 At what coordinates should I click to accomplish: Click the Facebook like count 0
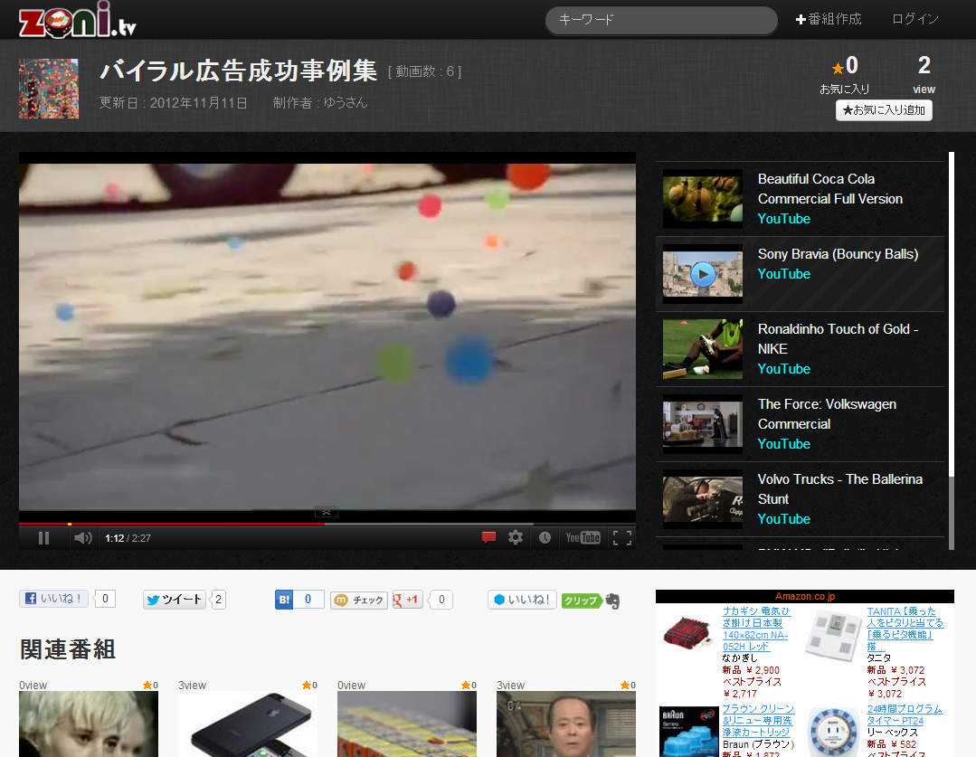tap(105, 598)
